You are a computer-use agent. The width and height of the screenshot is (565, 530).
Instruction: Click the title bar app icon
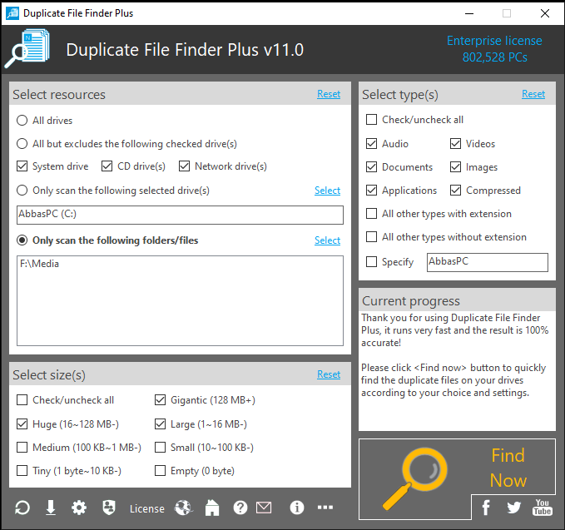pos(12,13)
